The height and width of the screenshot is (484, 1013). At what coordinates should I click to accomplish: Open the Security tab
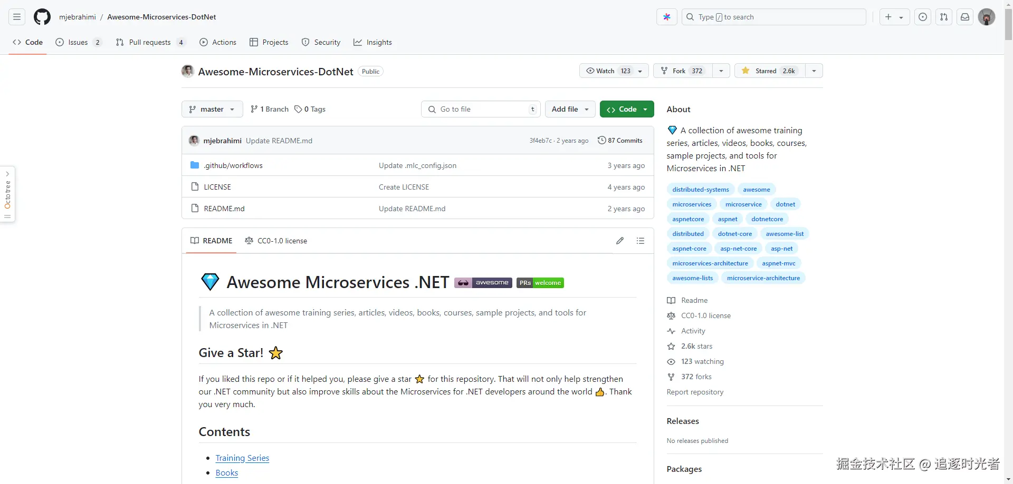tap(321, 42)
